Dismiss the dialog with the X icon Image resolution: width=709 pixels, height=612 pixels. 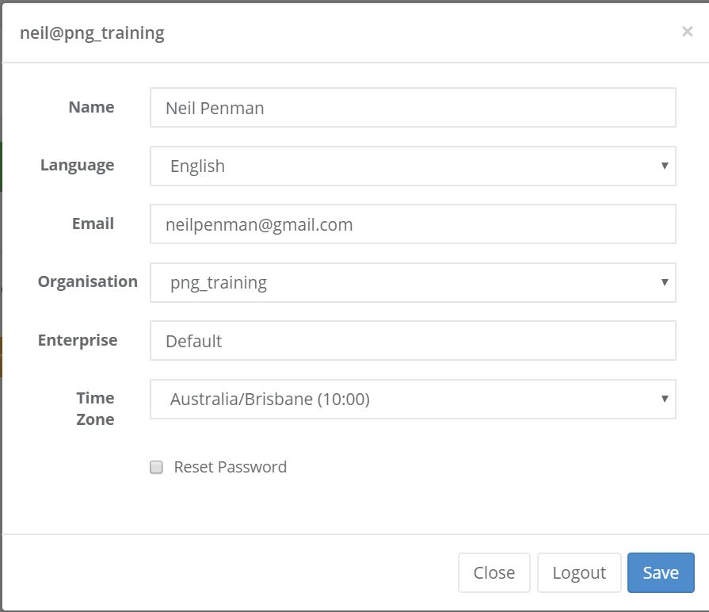pos(687,32)
